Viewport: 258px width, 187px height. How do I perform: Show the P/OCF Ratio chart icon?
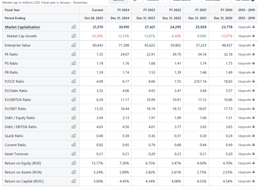coord(73,81)
